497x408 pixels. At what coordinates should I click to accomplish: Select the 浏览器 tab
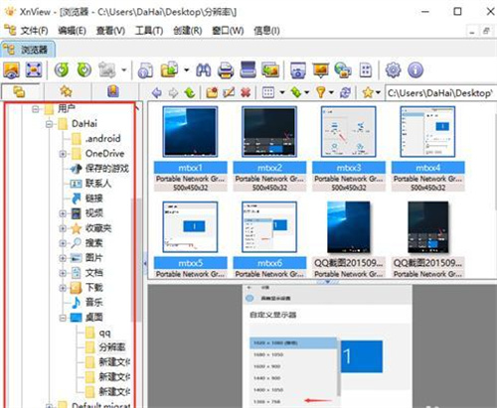point(28,50)
